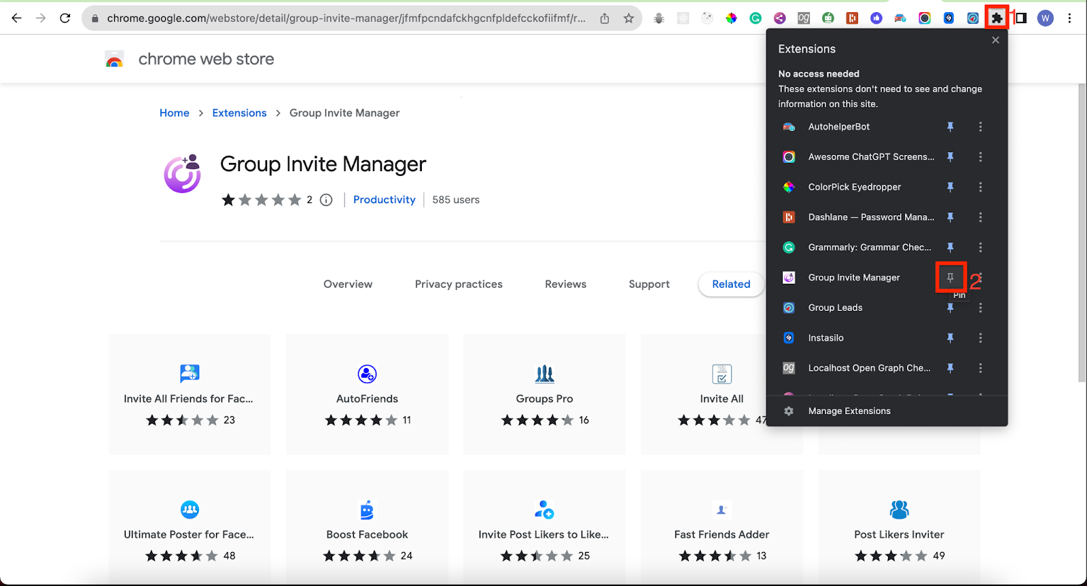
Task: Toggle the side panel icon in toolbar
Action: 1020,18
